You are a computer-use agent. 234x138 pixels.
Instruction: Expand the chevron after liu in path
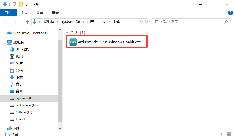point(109,22)
